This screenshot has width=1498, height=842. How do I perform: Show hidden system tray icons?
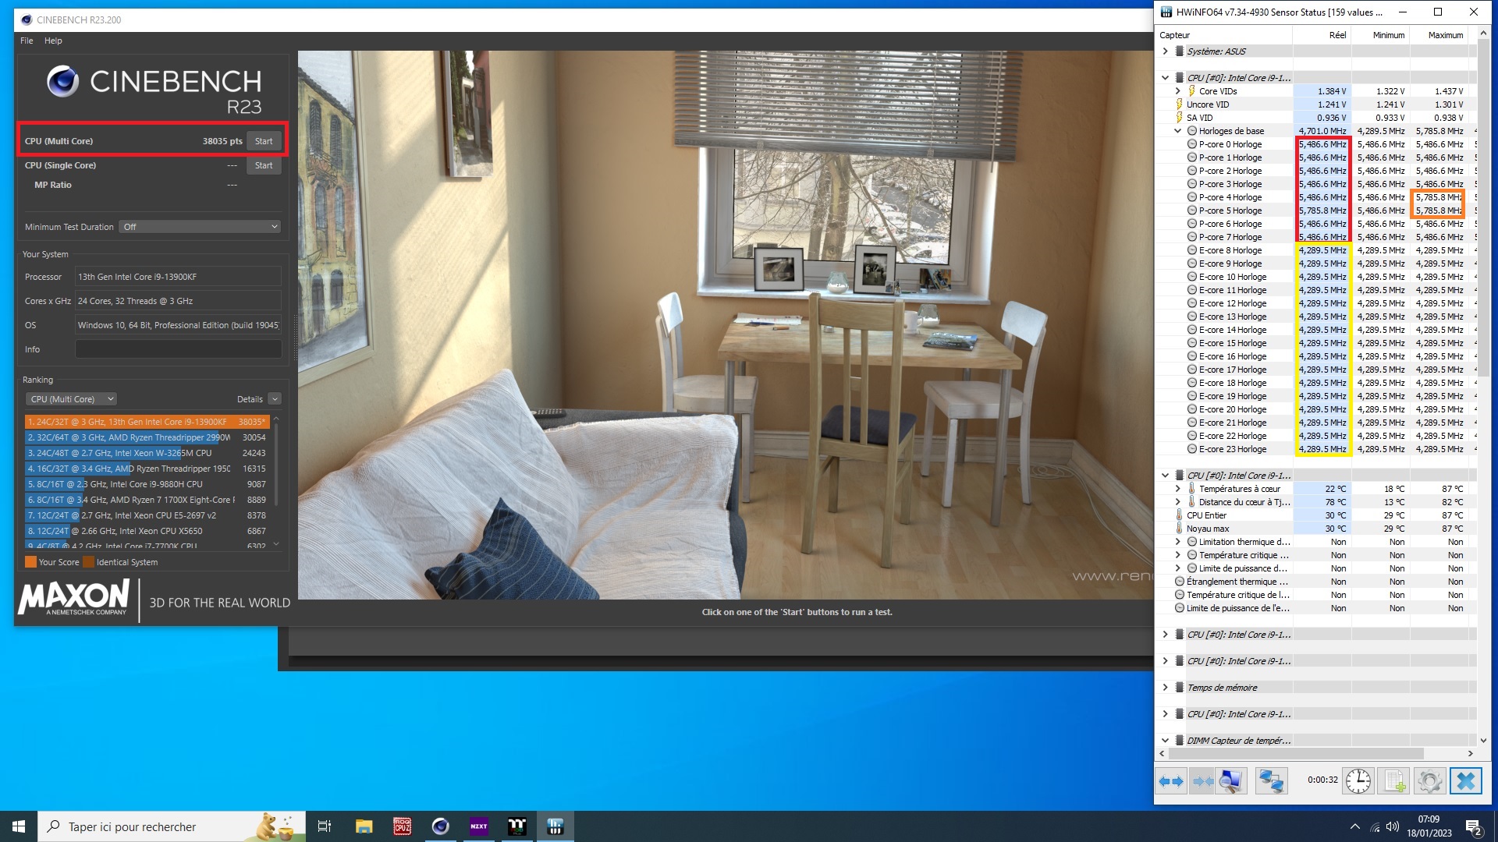[1355, 826]
